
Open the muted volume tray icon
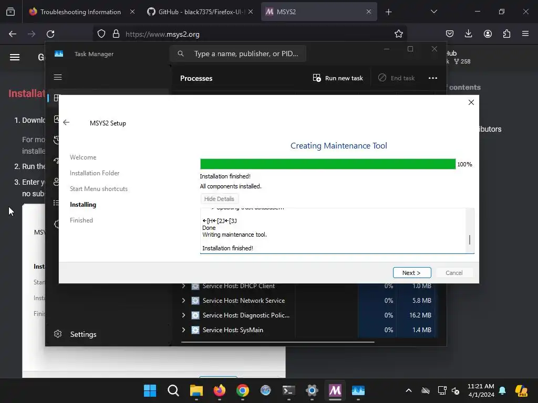[456, 390]
